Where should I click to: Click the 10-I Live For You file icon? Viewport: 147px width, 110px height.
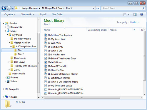[x=46, y=70]
